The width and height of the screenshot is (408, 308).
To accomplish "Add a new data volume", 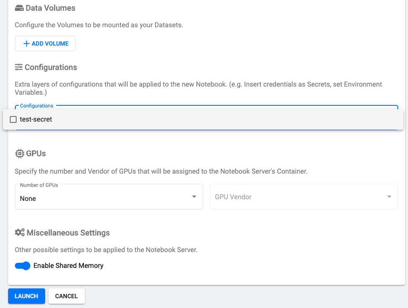I will pos(45,44).
